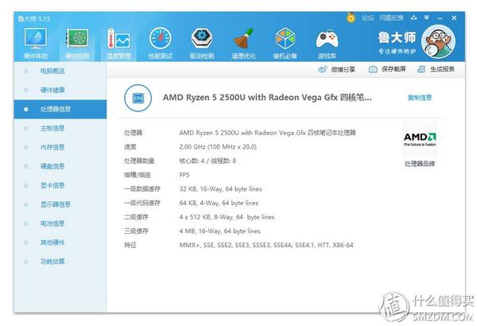Open the 装机必备 software cube icon
The image size is (477, 326).
click(285, 43)
